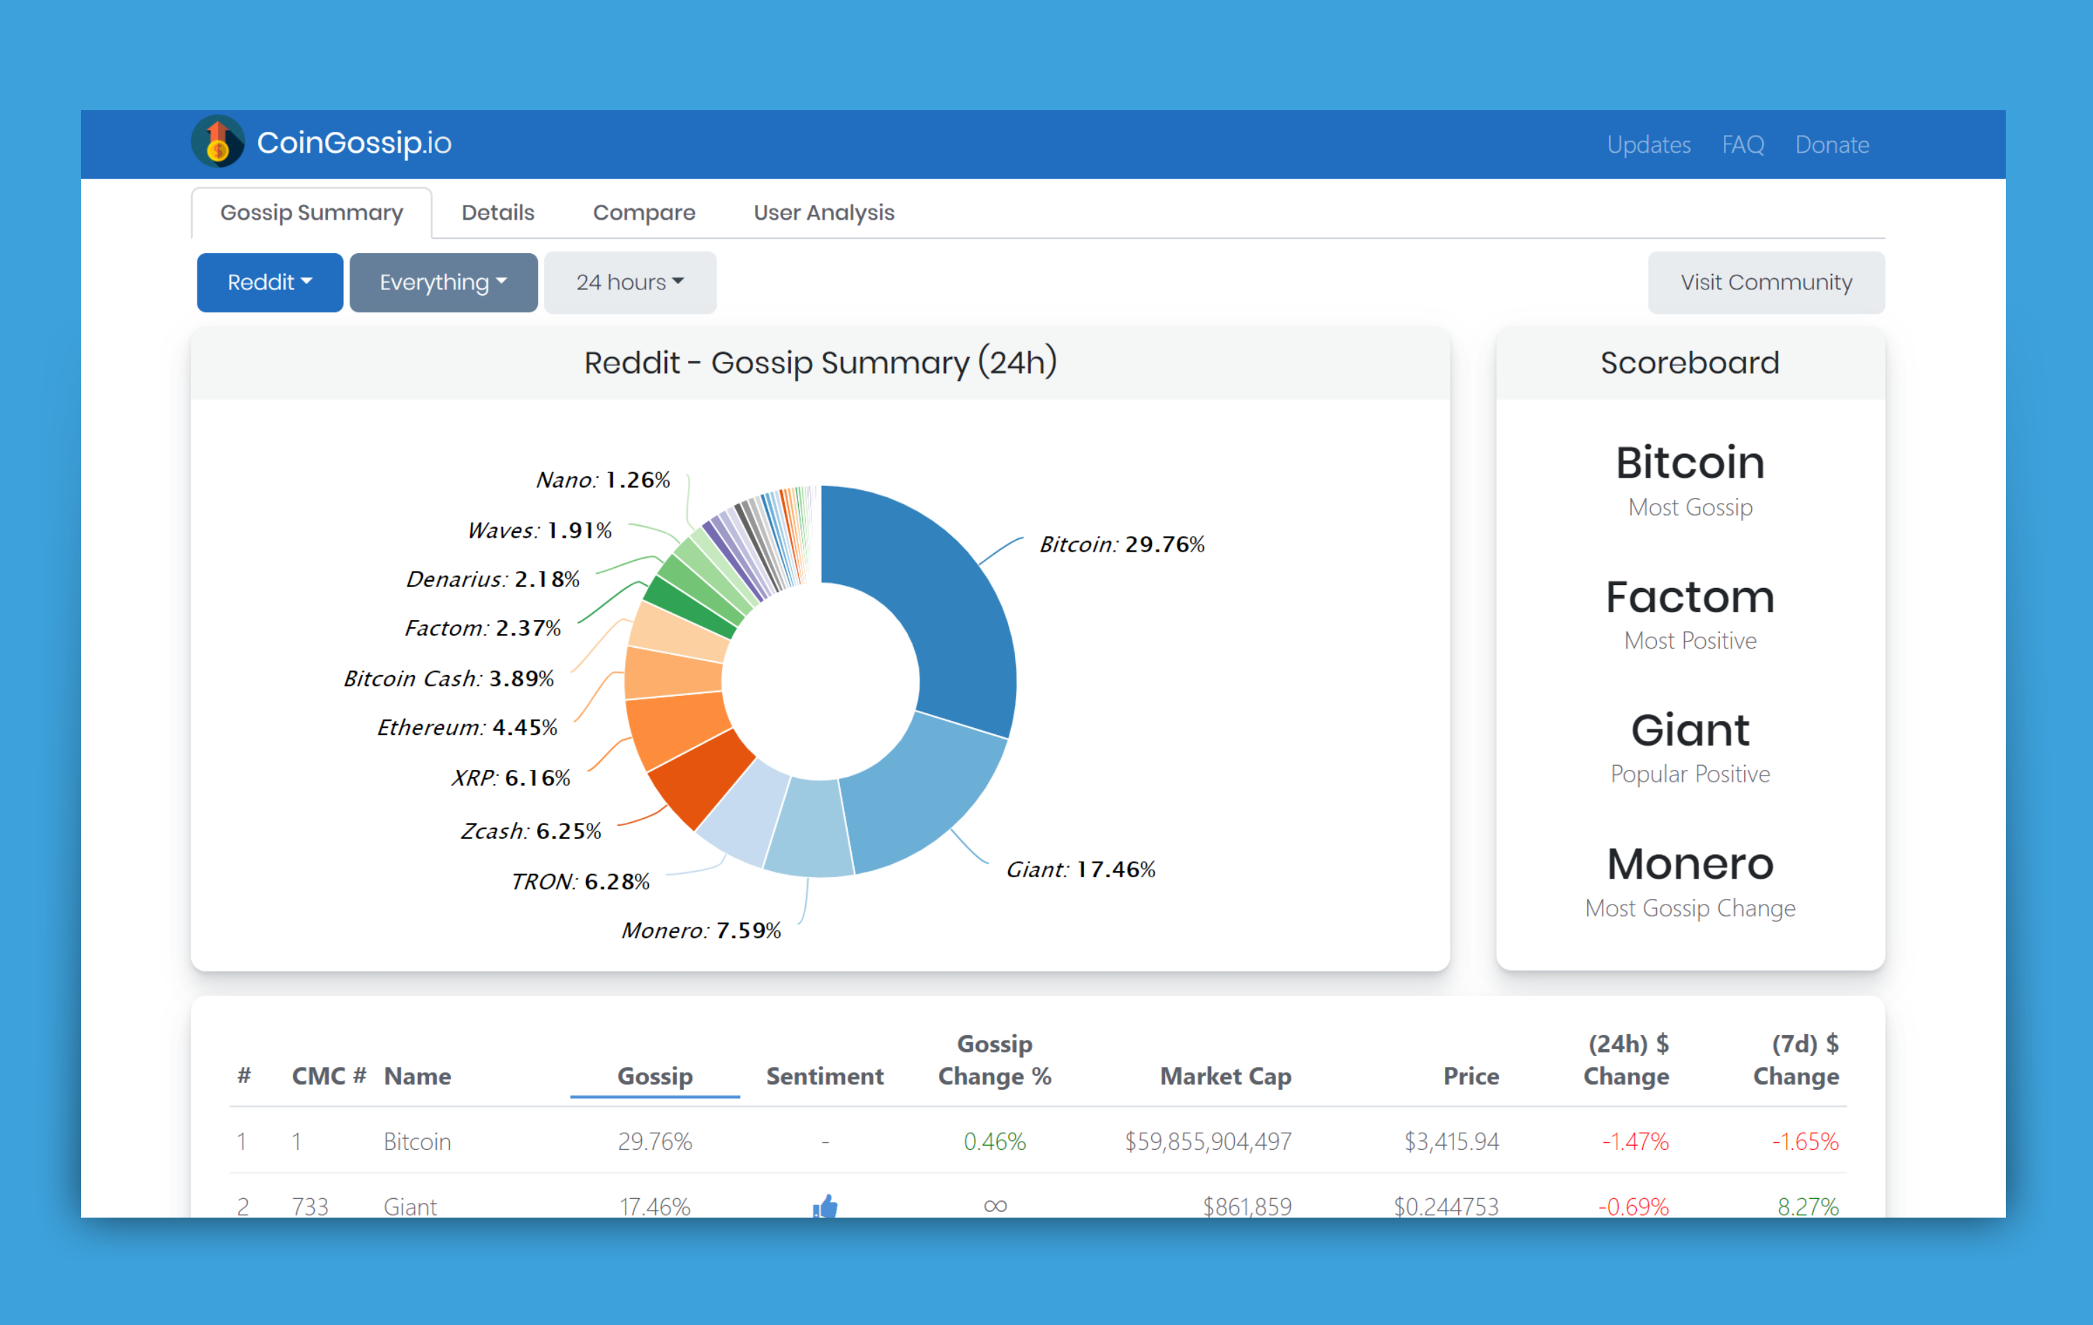Click Bitcoin name in the table row
The image size is (2093, 1325).
point(417,1141)
